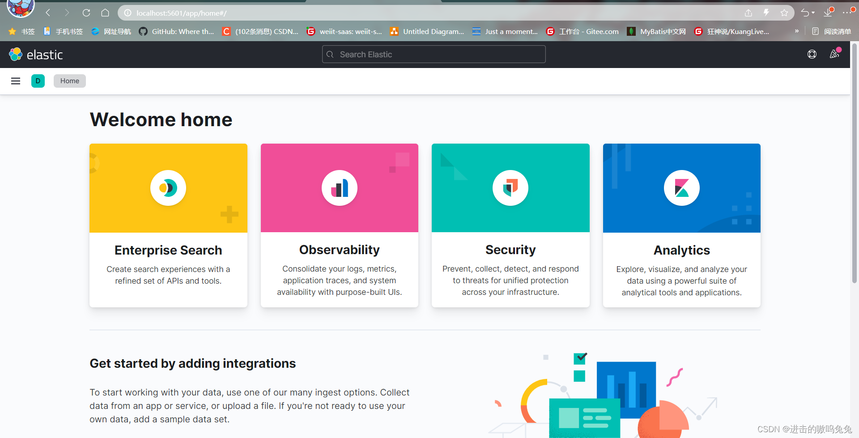The image size is (859, 438).
Task: Click the Welcome home heading
Action: [161, 119]
